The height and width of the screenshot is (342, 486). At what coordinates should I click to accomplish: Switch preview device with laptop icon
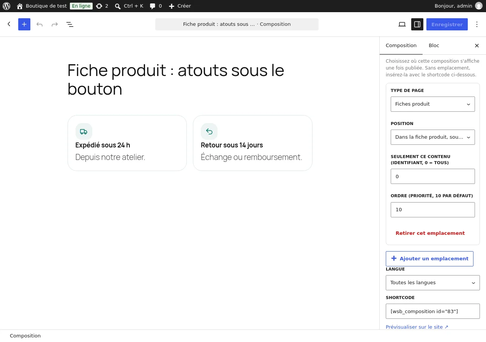click(402, 24)
